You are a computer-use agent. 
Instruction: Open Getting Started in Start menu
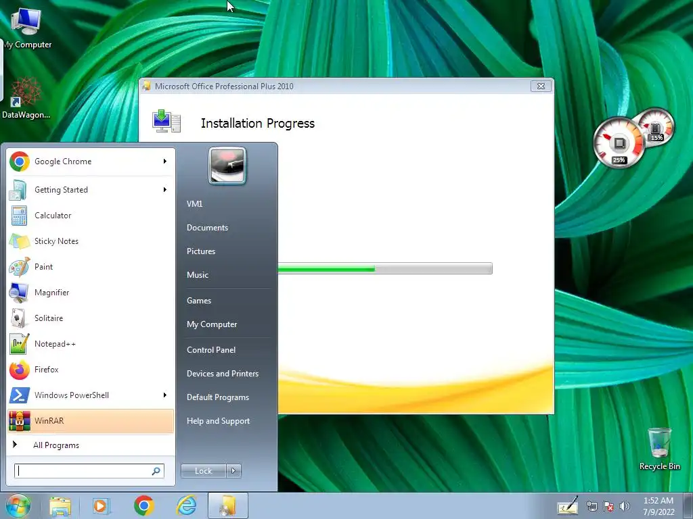coord(91,190)
